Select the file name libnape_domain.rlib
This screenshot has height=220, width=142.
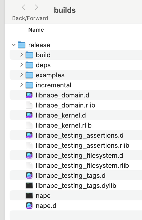click(x=65, y=105)
